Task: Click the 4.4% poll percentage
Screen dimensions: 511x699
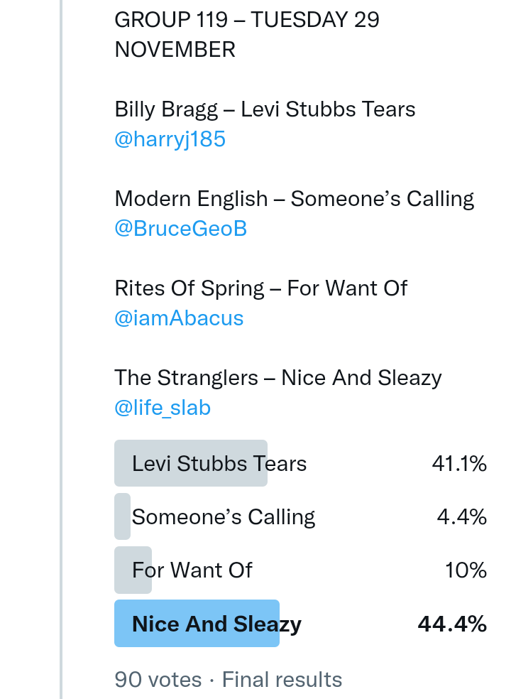Action: [461, 517]
